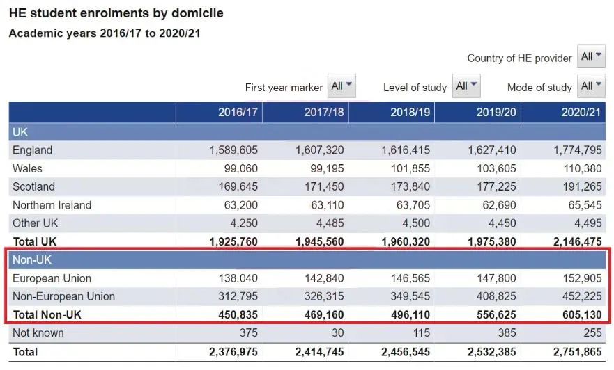Select the Wales row label
614x370 pixels.
28,168
